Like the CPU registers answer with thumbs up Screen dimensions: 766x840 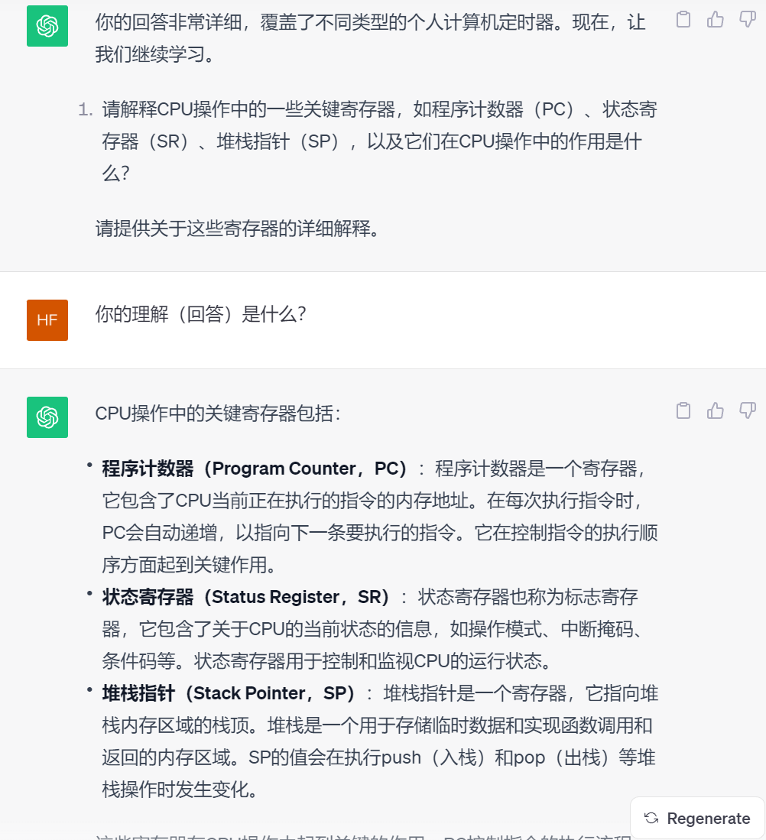(x=716, y=411)
